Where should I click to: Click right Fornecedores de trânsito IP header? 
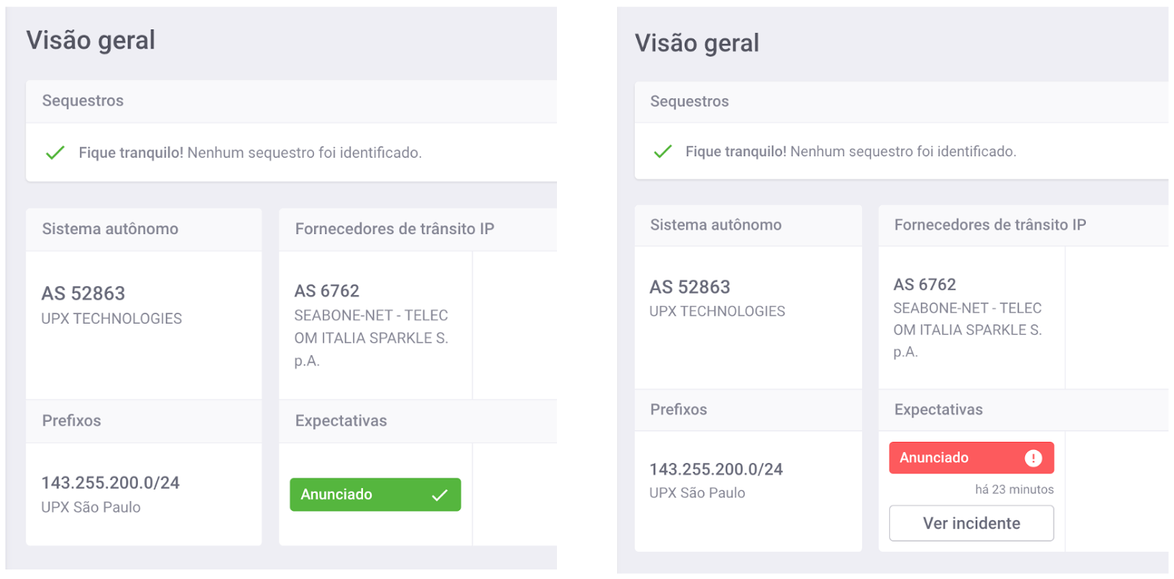[990, 225]
